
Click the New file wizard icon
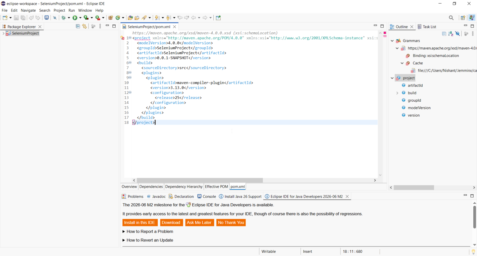click(x=5, y=18)
